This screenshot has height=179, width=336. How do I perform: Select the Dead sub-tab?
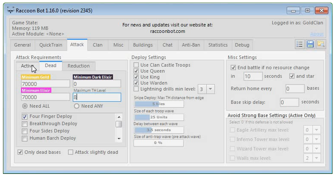pos(51,65)
